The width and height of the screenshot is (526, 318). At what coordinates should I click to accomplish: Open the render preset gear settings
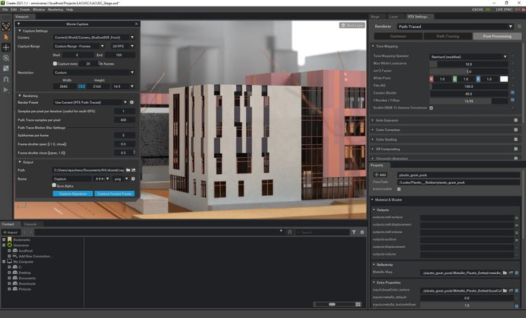click(131, 102)
